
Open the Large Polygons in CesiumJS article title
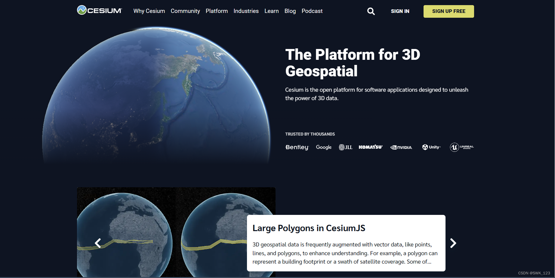click(x=309, y=228)
